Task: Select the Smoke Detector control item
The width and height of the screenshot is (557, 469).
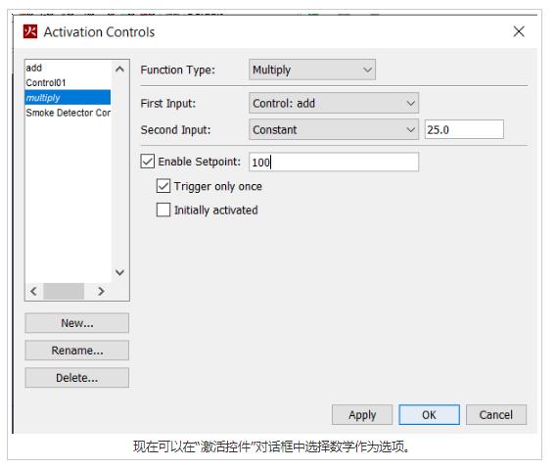Action: click(x=68, y=113)
